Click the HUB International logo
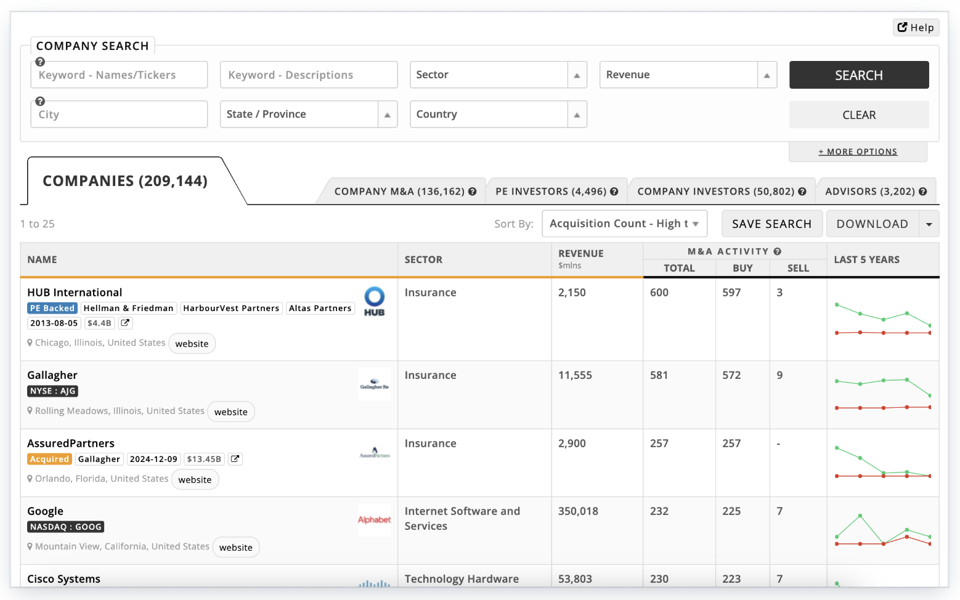960x600 pixels. [x=374, y=301]
